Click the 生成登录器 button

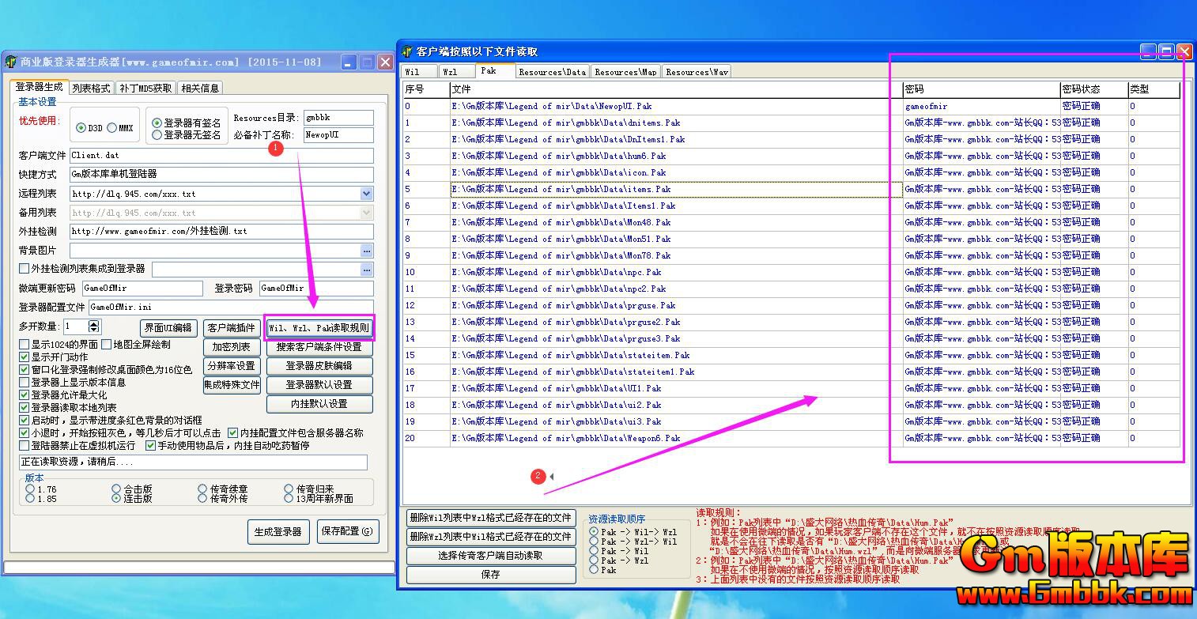(x=278, y=532)
